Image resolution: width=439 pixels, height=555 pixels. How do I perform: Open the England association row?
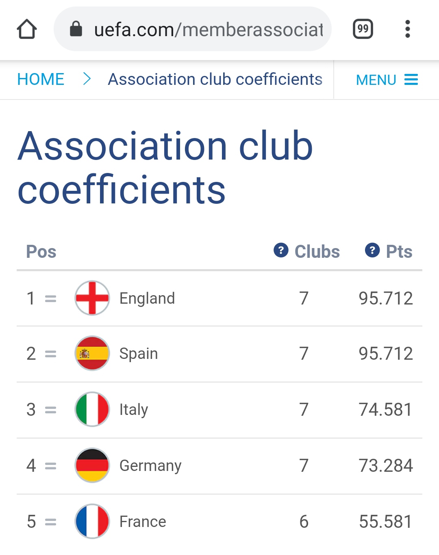(219, 298)
